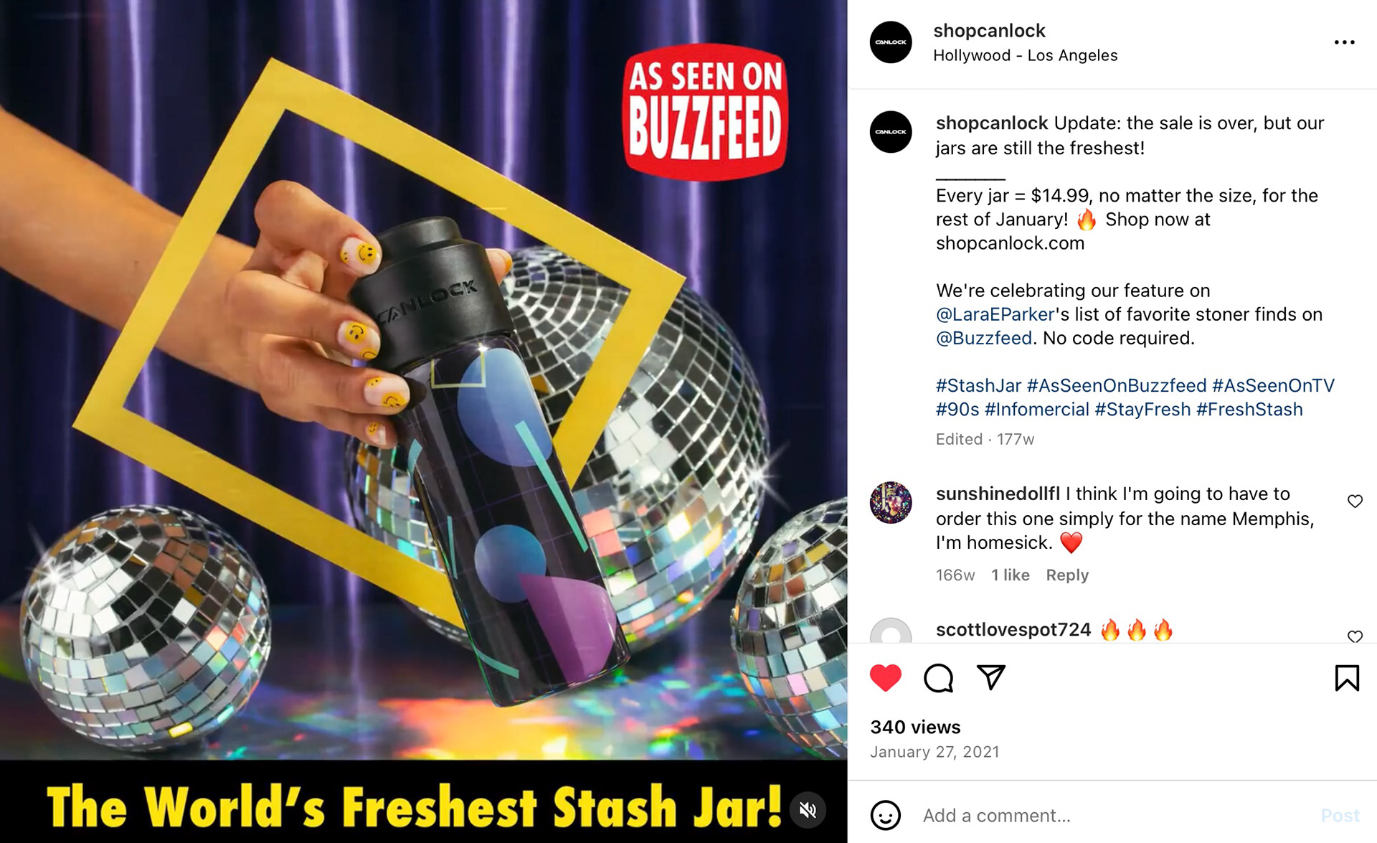Viewport: 1377px width, 843px height.
Task: Like sunshinedollfl's comment heart
Action: (x=1355, y=501)
